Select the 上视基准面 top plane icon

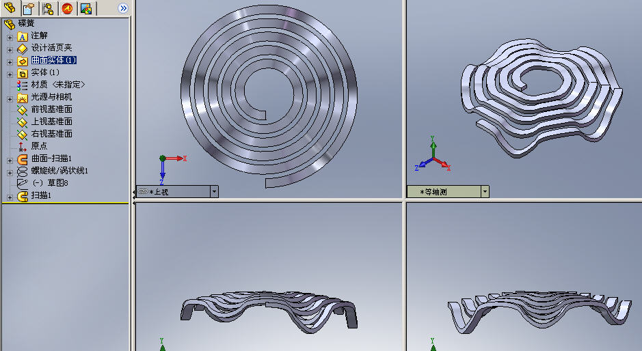pyautogui.click(x=22, y=122)
